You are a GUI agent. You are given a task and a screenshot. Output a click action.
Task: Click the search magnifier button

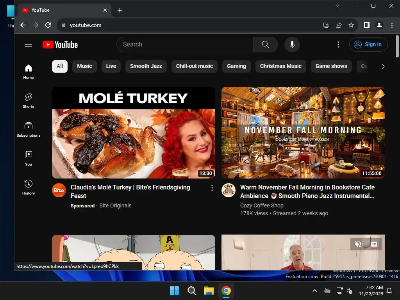[265, 45]
